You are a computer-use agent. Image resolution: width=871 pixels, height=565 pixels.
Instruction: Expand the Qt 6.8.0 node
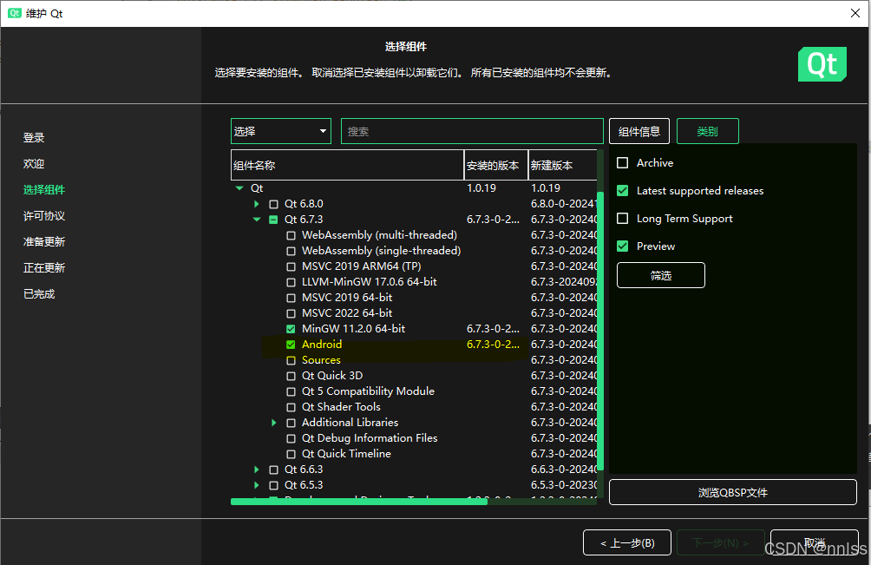point(257,204)
